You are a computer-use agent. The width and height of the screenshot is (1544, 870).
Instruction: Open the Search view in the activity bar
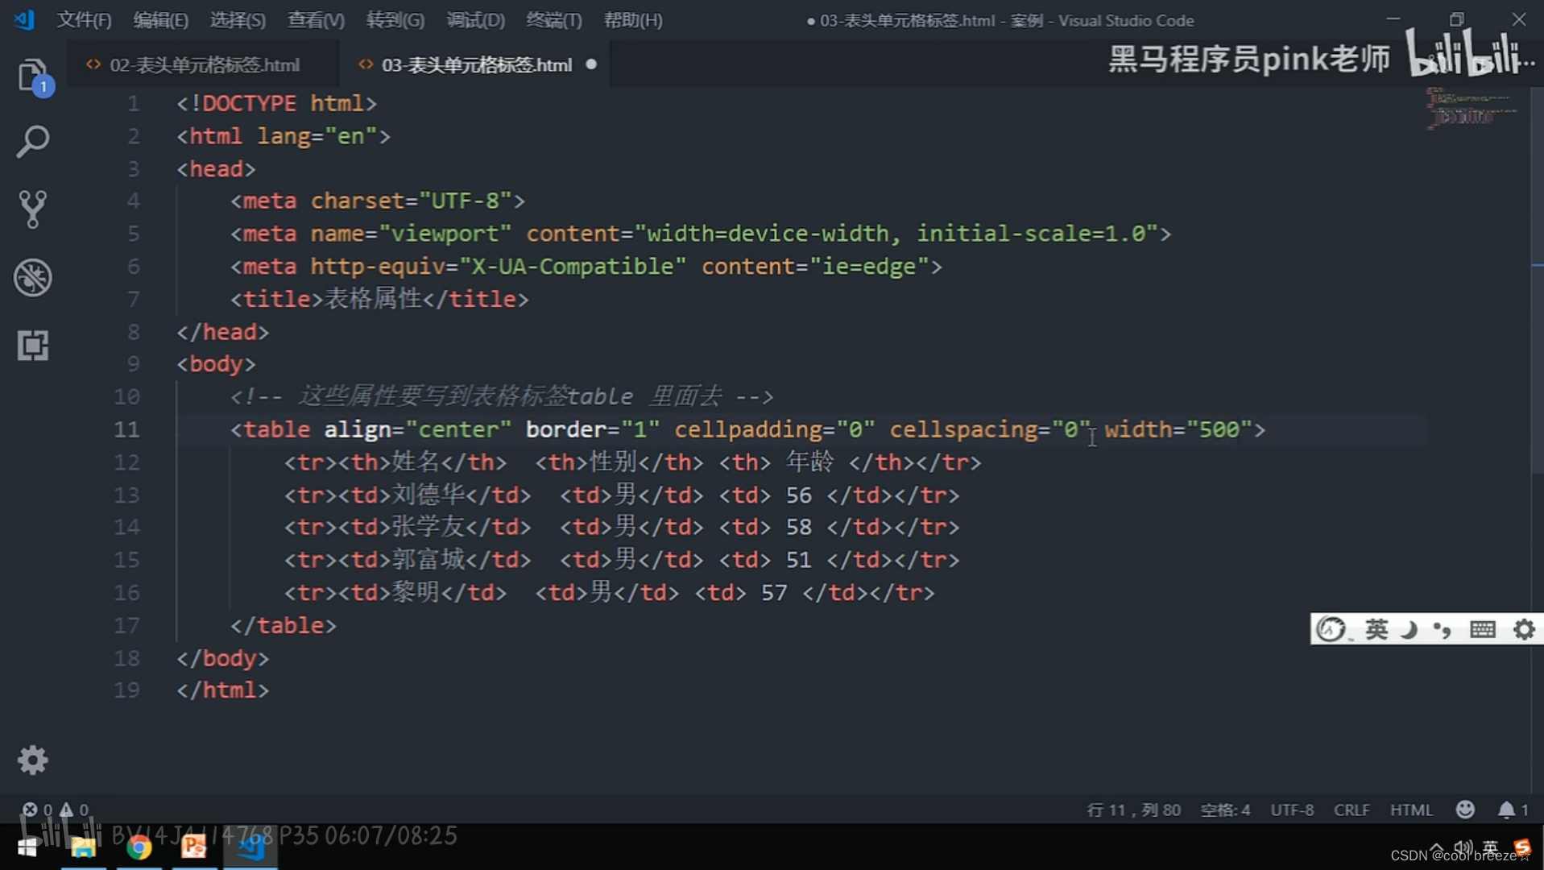33,142
